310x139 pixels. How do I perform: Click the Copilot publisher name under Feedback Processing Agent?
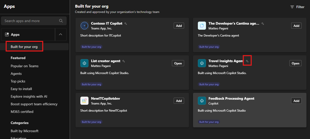(x=214, y=103)
